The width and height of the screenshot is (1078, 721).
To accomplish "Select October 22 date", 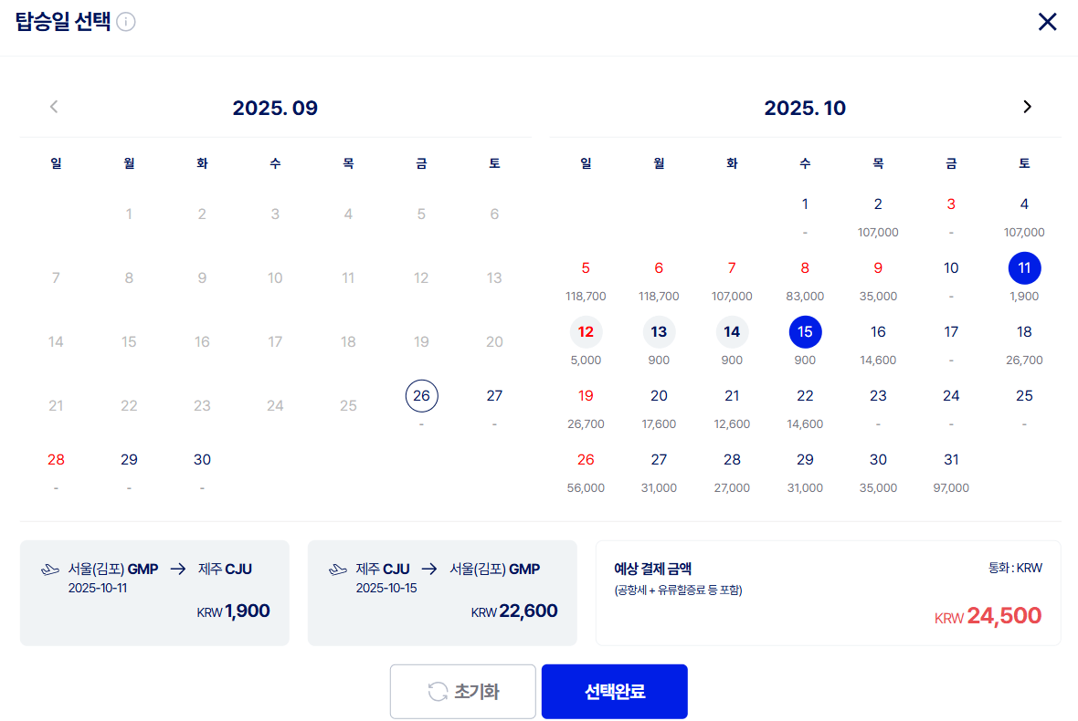I will 805,395.
